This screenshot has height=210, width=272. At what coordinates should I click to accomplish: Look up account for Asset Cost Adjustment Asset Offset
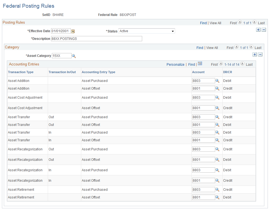pyautogui.click(x=217, y=108)
